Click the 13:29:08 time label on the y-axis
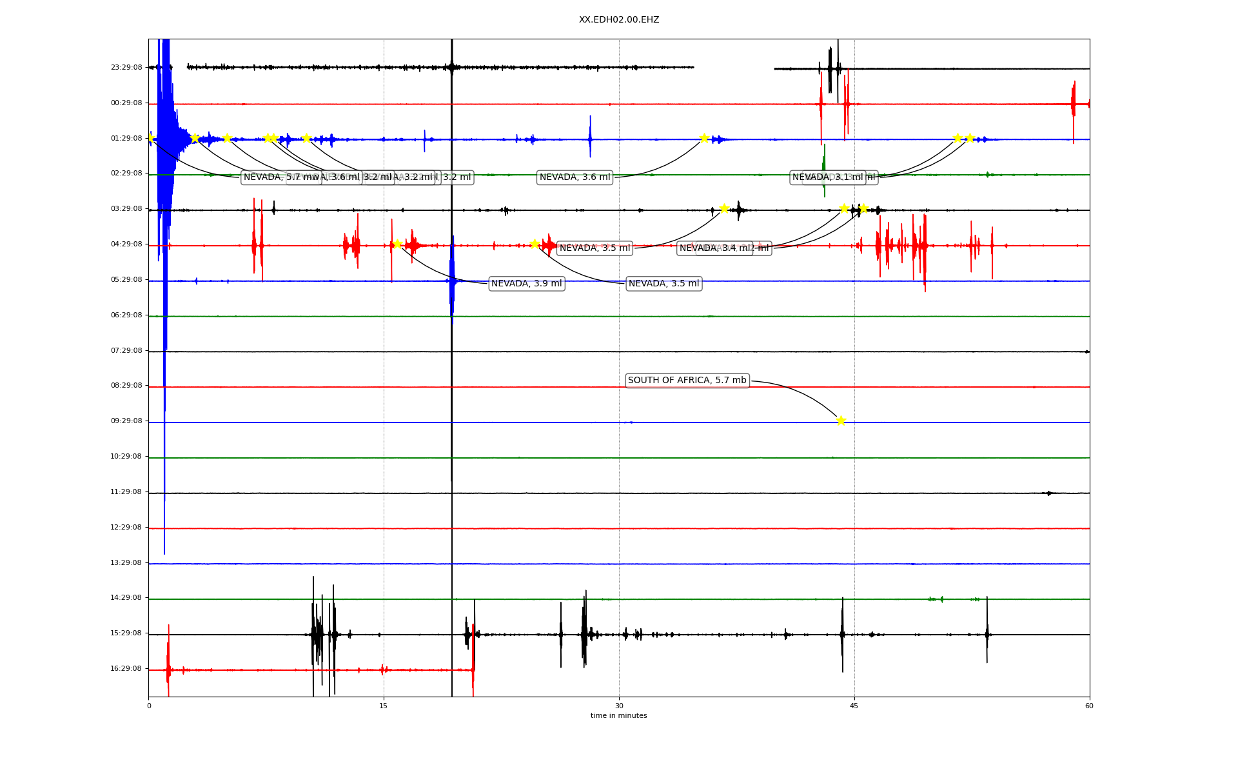The height and width of the screenshot is (774, 1238). coord(126,563)
